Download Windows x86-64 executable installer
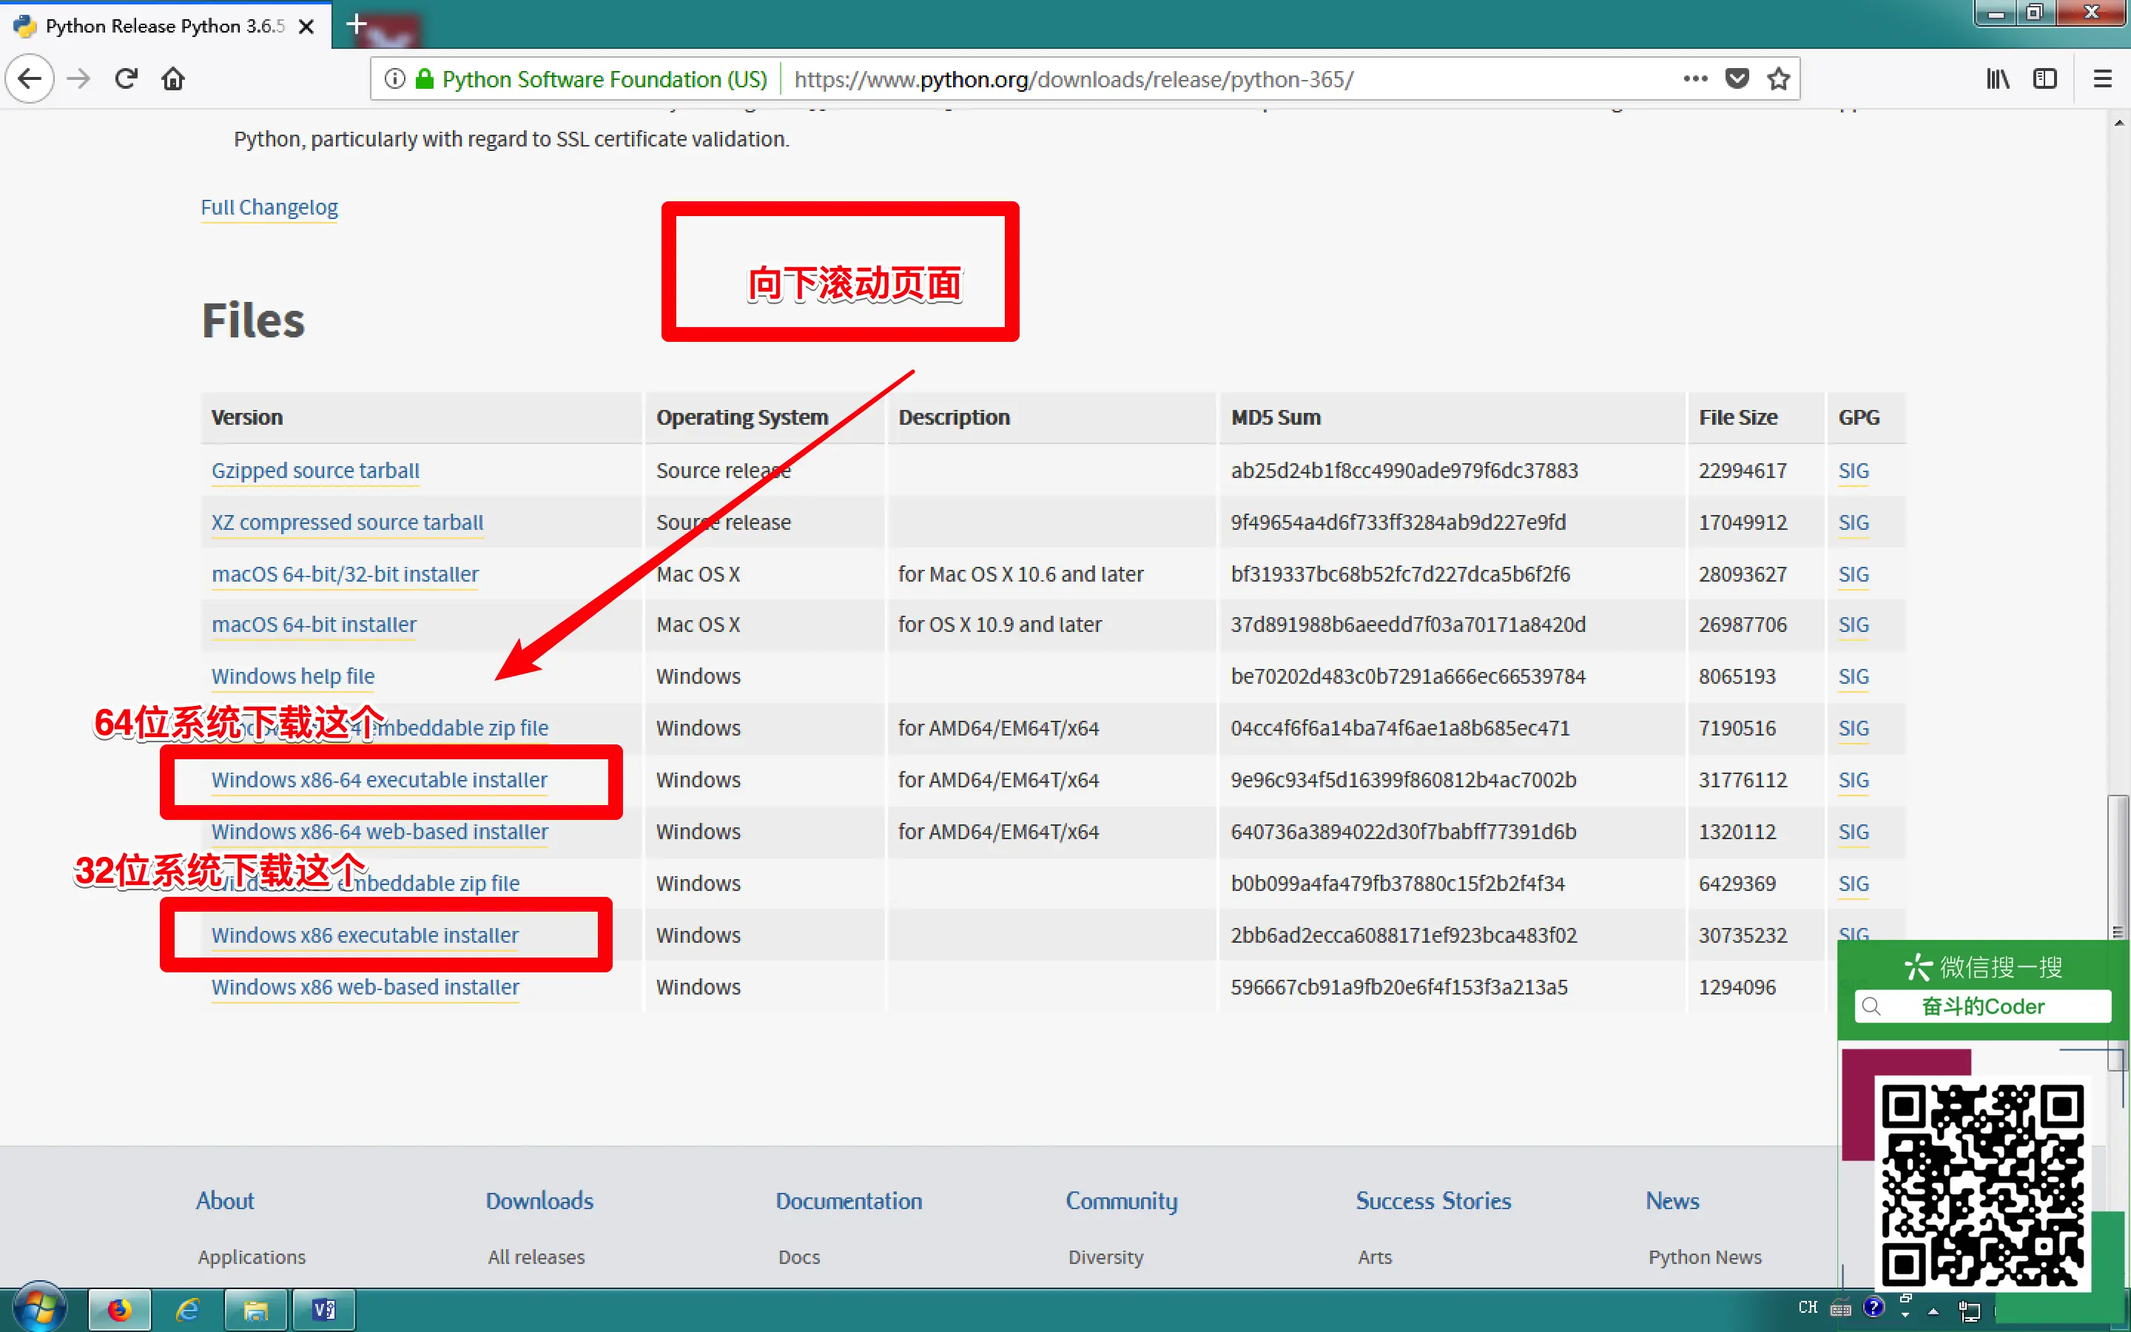 coord(379,780)
